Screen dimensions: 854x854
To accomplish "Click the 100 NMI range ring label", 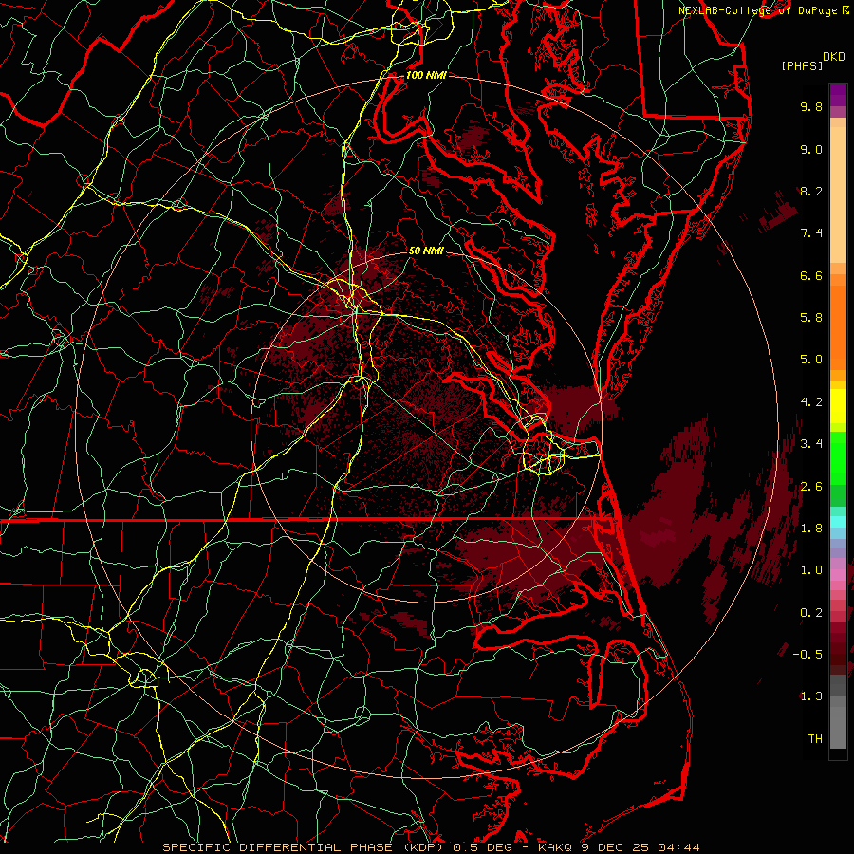I will (426, 75).
